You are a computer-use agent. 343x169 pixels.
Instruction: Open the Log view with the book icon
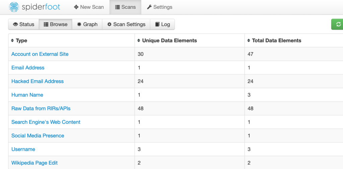162,24
